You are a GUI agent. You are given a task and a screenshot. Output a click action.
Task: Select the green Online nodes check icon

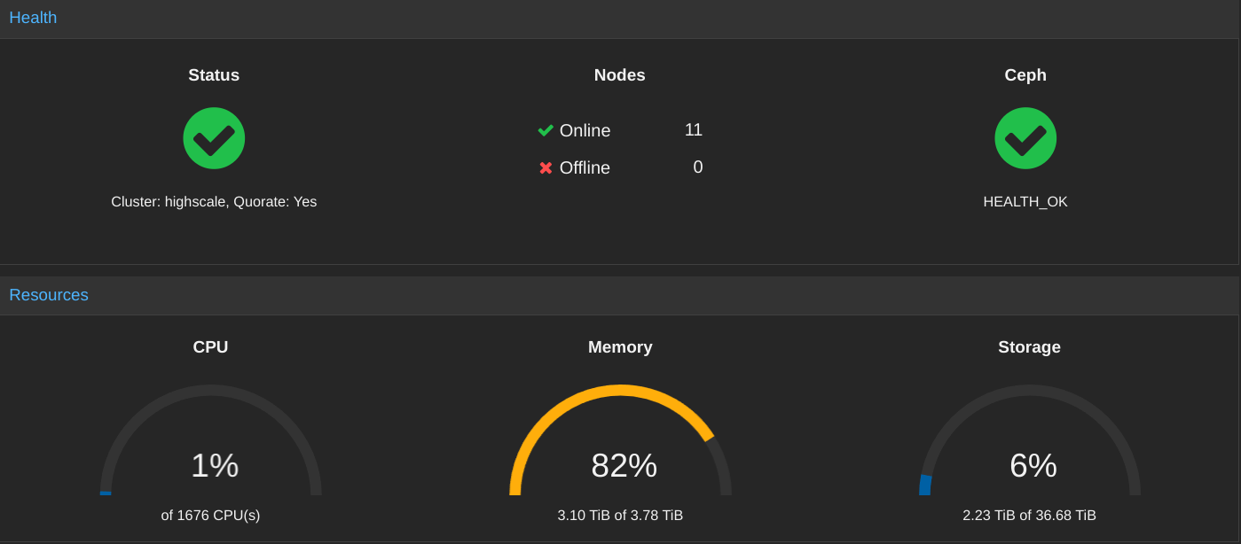[x=545, y=130]
